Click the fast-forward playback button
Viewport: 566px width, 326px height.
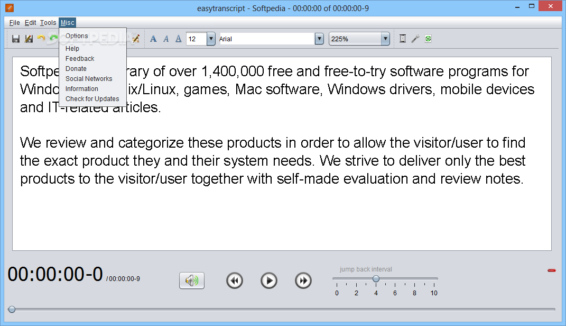303,280
